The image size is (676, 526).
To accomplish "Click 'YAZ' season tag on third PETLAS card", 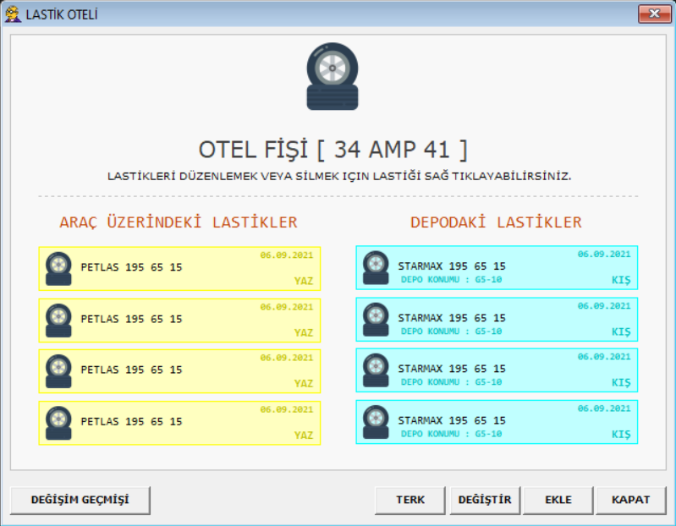I will pyautogui.click(x=304, y=383).
